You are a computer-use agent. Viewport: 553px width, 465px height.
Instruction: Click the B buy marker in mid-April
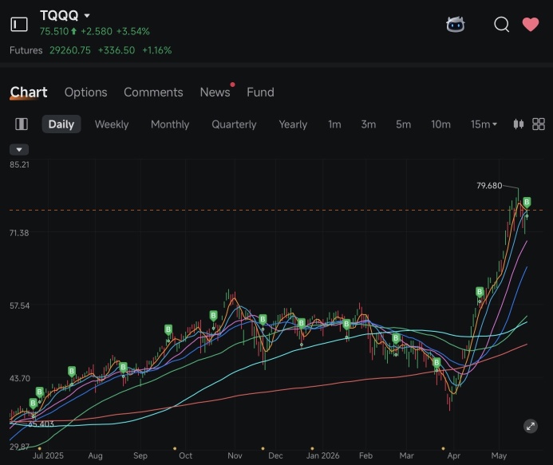pos(480,292)
